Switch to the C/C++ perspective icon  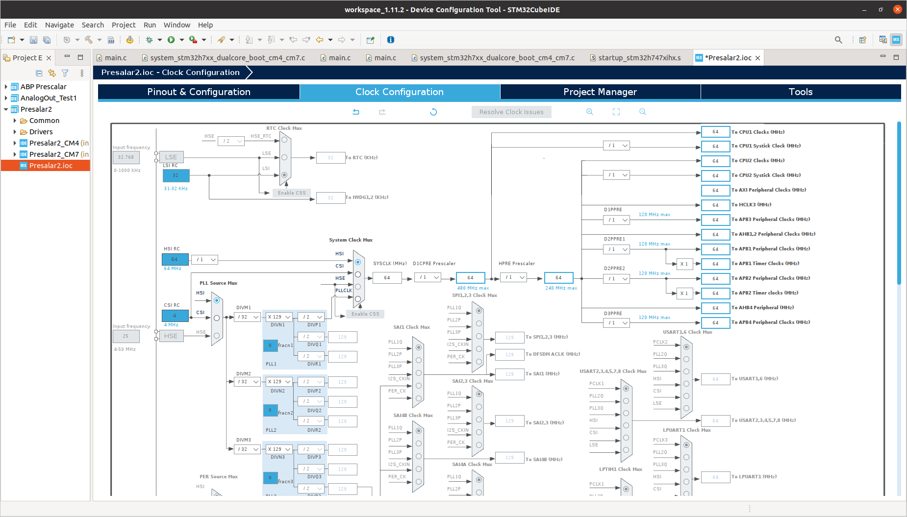(883, 40)
